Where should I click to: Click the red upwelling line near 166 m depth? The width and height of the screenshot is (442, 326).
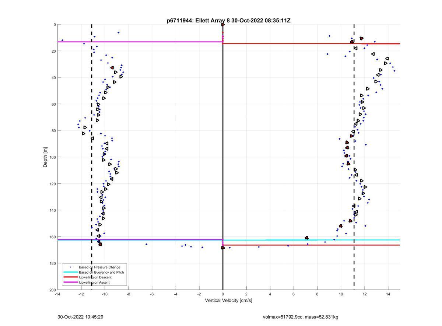click(x=311, y=245)
